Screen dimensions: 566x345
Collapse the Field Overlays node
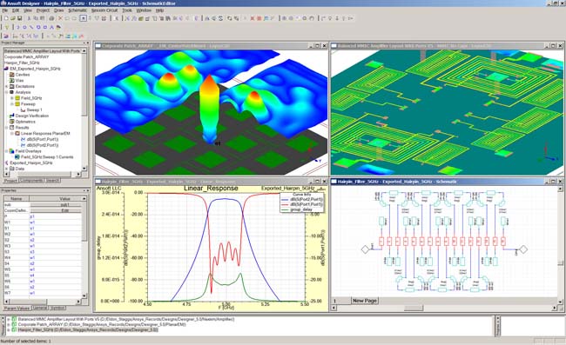(x=6, y=151)
